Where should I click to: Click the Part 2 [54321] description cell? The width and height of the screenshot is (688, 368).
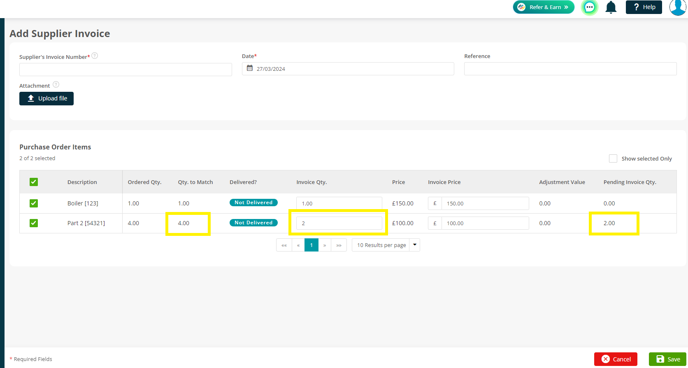click(86, 223)
